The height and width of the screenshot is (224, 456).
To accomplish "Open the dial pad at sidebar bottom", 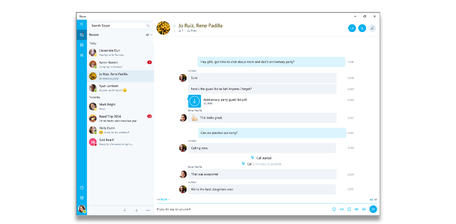I will click(x=124, y=210).
